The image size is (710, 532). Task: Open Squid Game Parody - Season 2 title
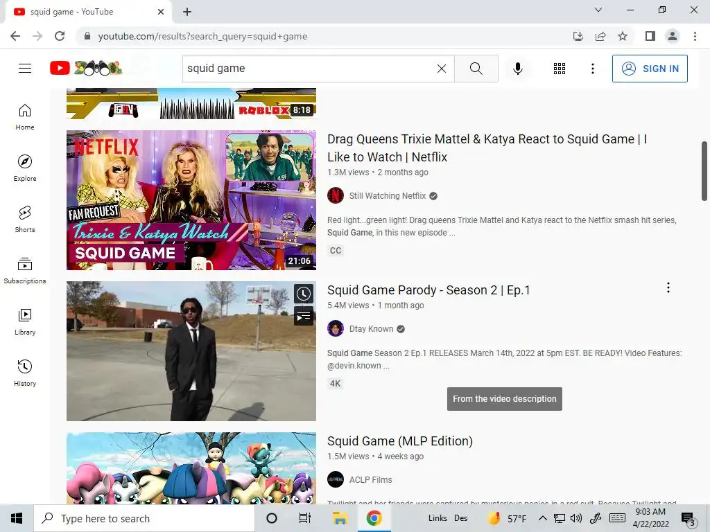428,290
